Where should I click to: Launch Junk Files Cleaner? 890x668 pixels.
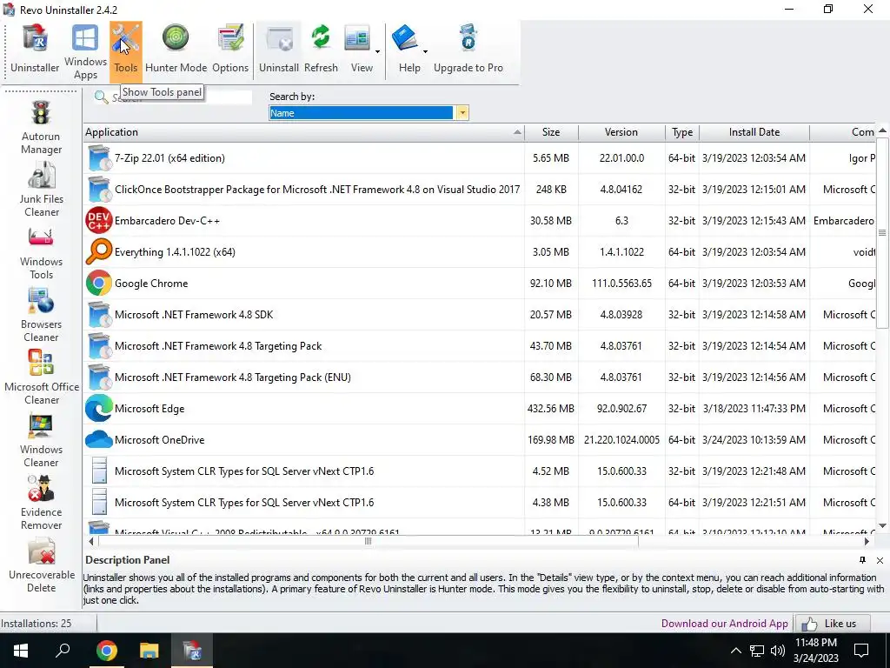[42, 190]
